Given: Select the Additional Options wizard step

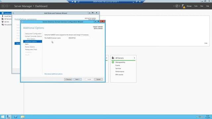Looking at the screenshot, I should pos(32,42).
